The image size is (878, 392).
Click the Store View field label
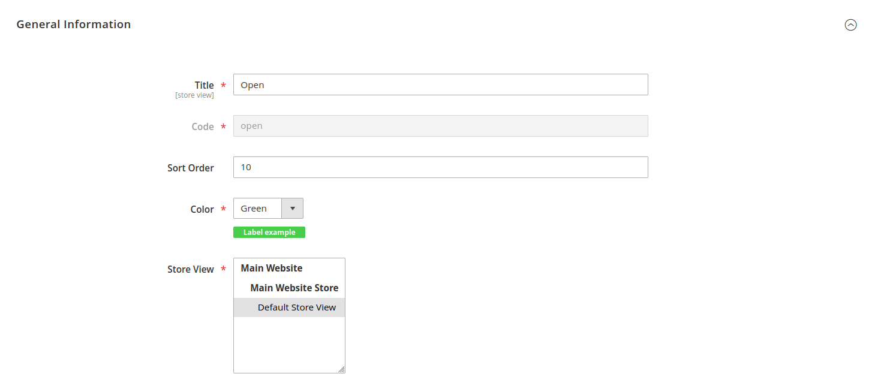click(190, 269)
